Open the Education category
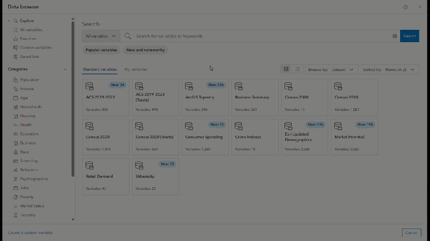This screenshot has height=241, width=430. pos(29,134)
